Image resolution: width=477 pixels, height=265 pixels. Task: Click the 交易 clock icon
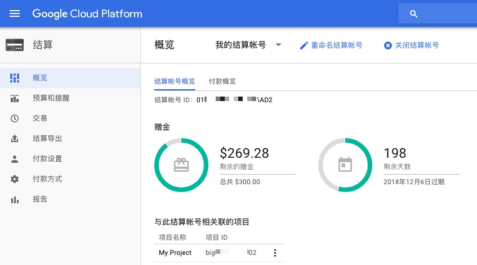(15, 118)
